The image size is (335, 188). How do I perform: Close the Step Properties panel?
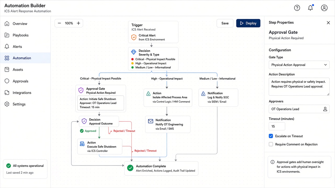click(x=328, y=23)
